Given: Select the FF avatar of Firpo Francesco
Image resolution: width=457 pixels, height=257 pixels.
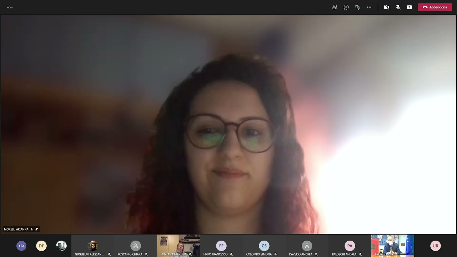Looking at the screenshot, I should tap(221, 246).
